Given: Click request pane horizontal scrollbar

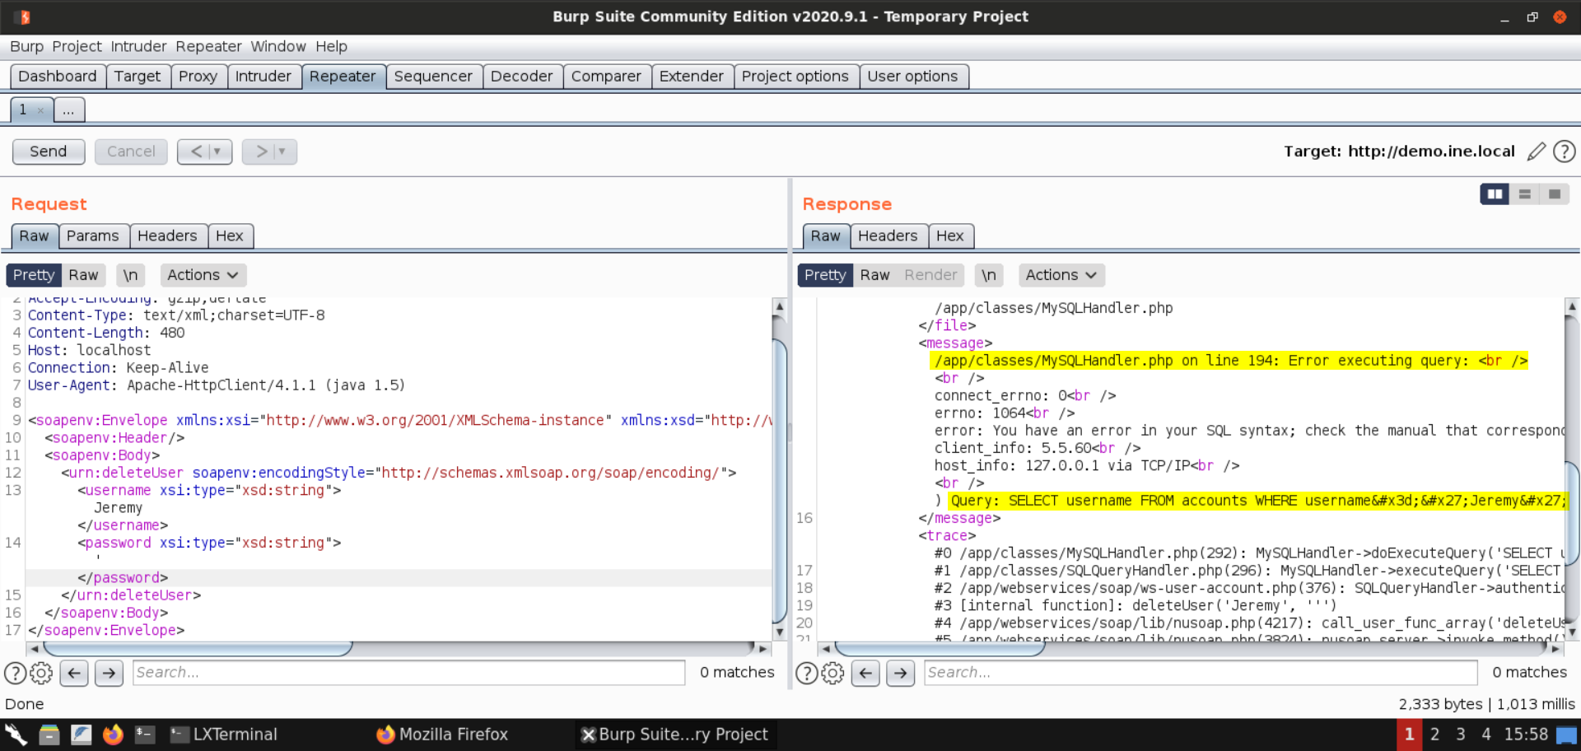Looking at the screenshot, I should click(198, 649).
